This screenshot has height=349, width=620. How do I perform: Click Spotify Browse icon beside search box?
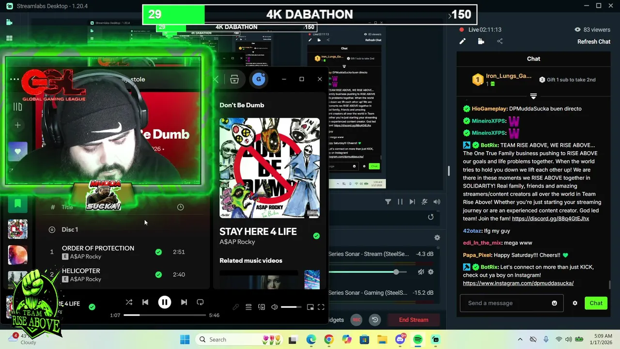click(234, 79)
